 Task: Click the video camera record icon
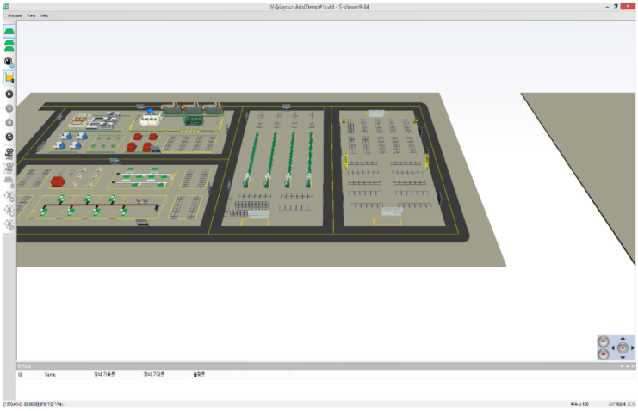(x=9, y=152)
